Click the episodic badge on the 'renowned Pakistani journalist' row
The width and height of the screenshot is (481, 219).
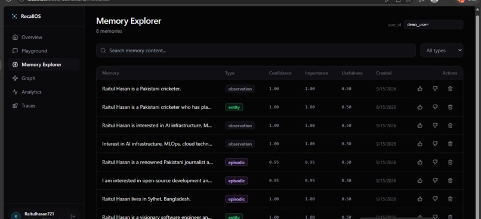[x=236, y=162]
